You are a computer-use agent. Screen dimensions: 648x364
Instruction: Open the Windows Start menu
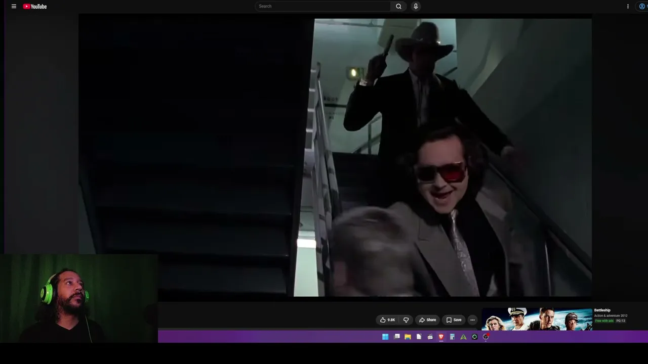[x=385, y=337]
